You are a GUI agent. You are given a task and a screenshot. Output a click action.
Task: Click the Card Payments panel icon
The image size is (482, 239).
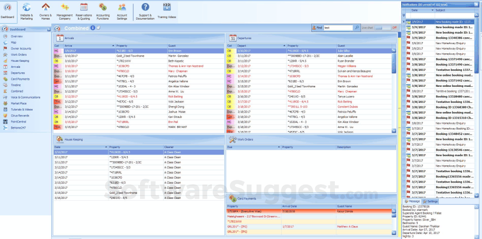point(232,199)
